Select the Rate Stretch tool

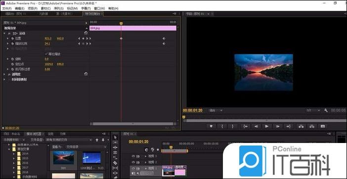click(x=115, y=158)
